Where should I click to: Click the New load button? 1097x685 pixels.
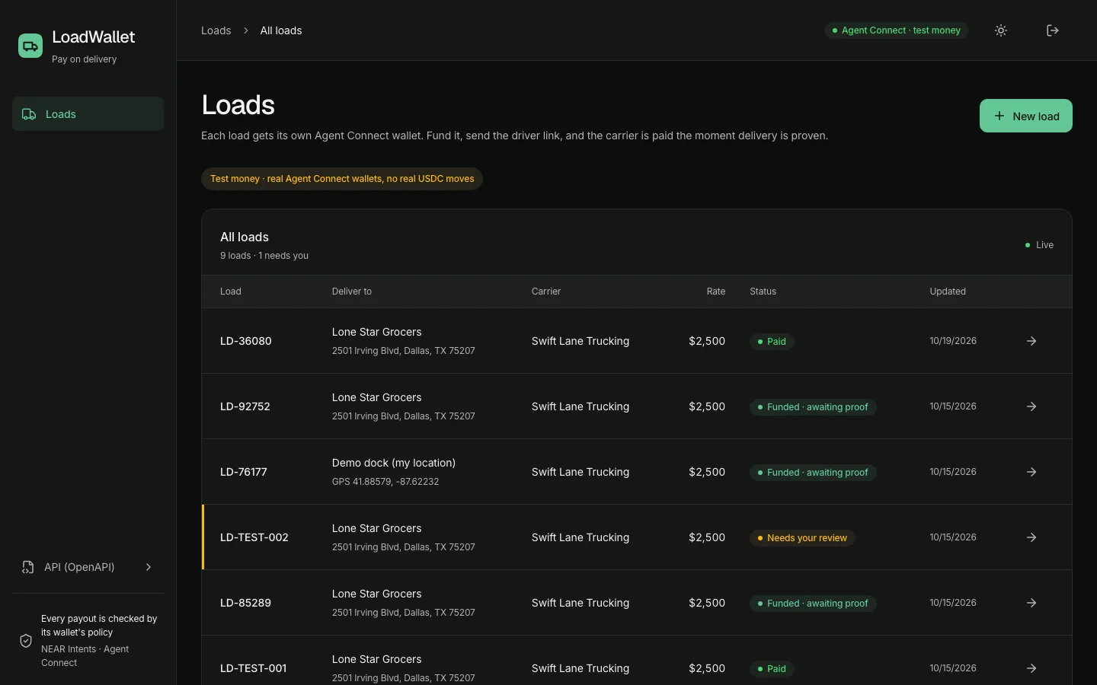(x=1025, y=116)
